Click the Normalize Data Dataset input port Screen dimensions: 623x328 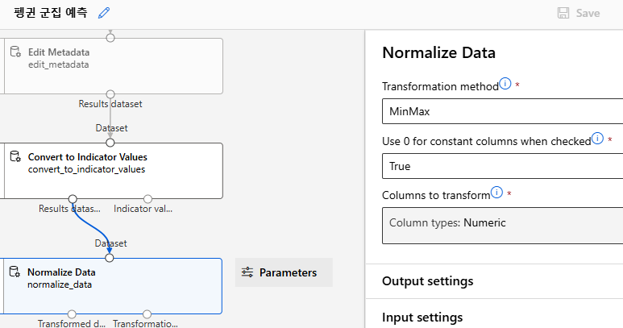(x=110, y=258)
